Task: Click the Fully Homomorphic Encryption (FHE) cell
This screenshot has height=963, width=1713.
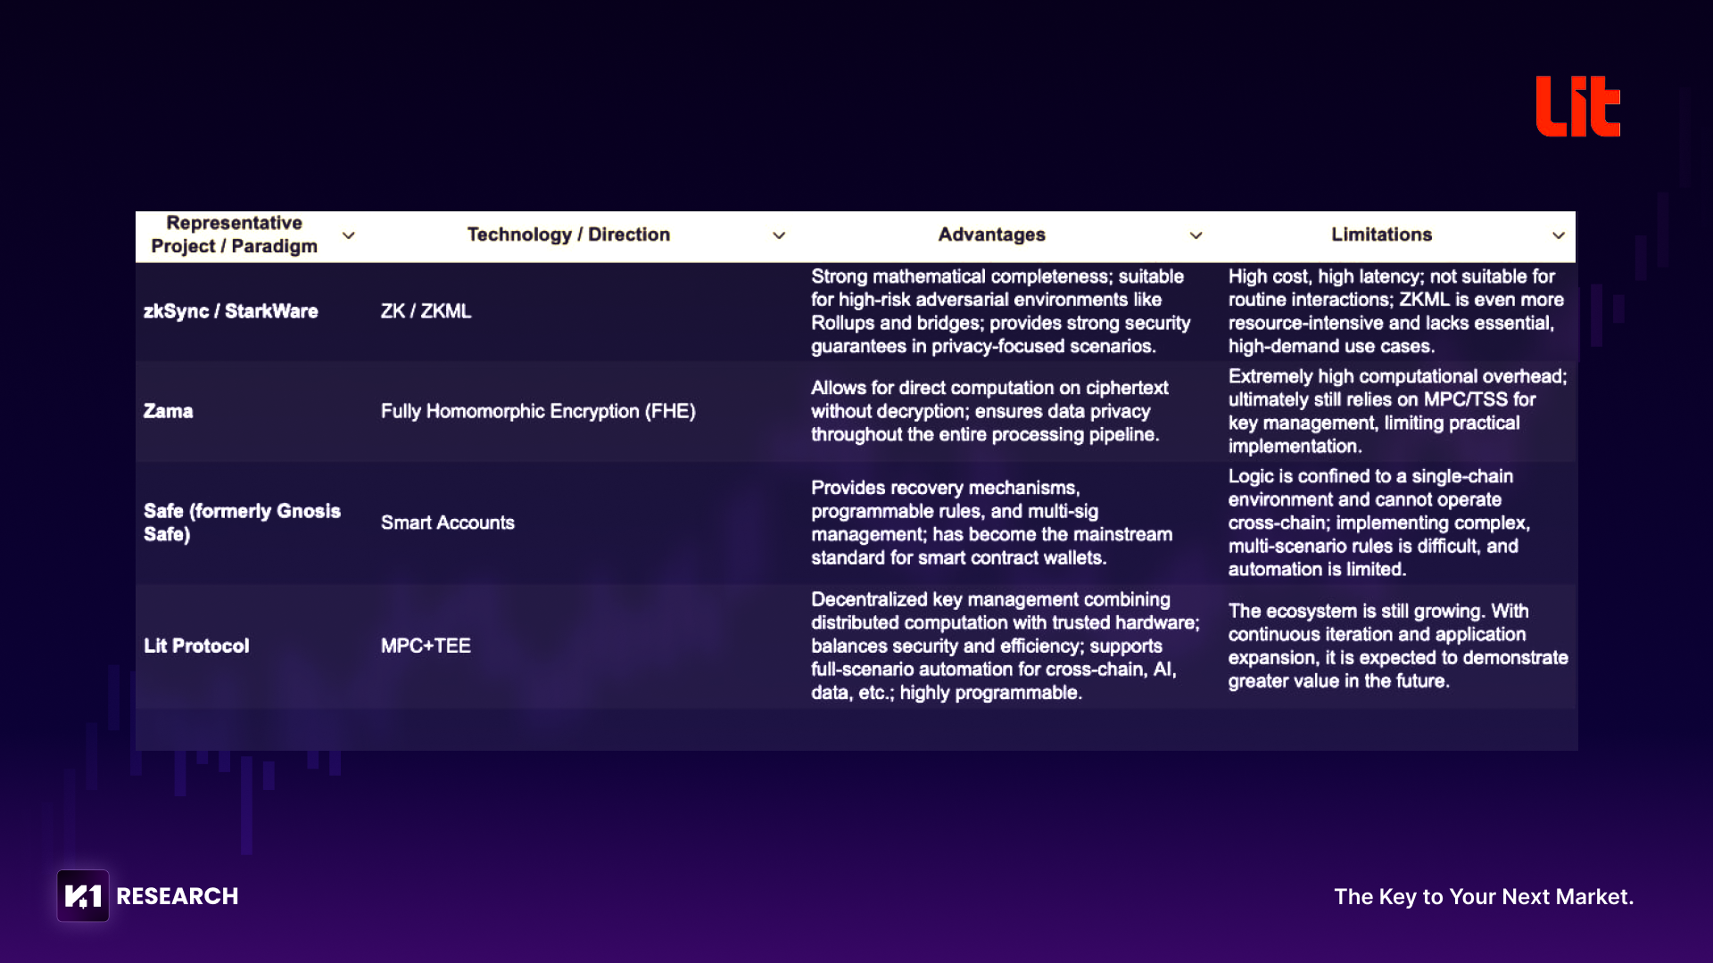Action: [x=538, y=411]
